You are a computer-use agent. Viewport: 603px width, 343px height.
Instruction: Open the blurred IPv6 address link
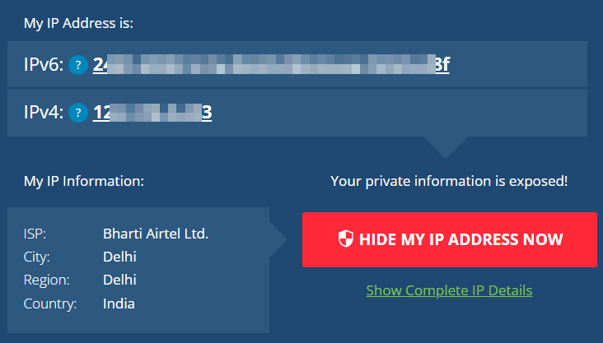271,64
